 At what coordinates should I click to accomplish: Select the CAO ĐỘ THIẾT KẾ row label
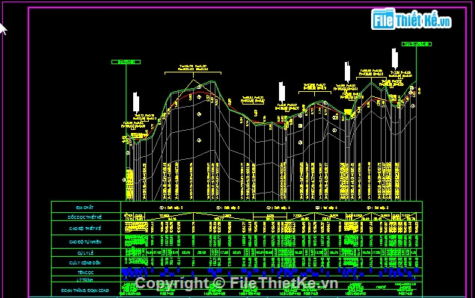(x=85, y=229)
